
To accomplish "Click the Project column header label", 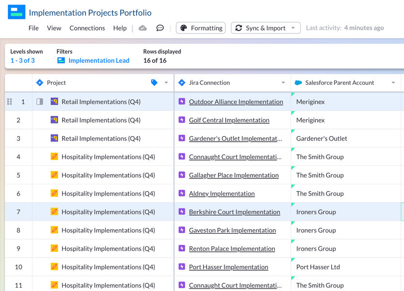I will (56, 82).
